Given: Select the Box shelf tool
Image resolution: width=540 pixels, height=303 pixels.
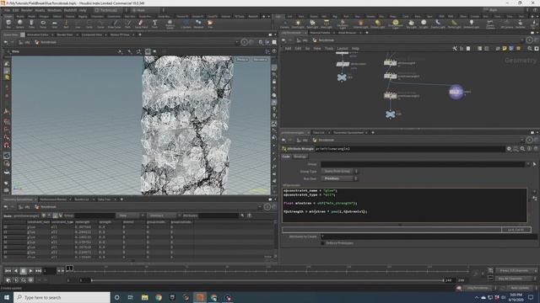Looking at the screenshot, I should [x=8, y=24].
